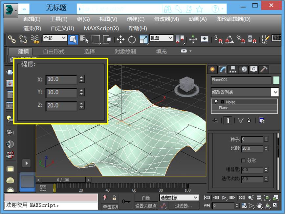This screenshot has height=214, width=285.
Task: Activate Select and Scale tool
Action: tap(143, 39)
